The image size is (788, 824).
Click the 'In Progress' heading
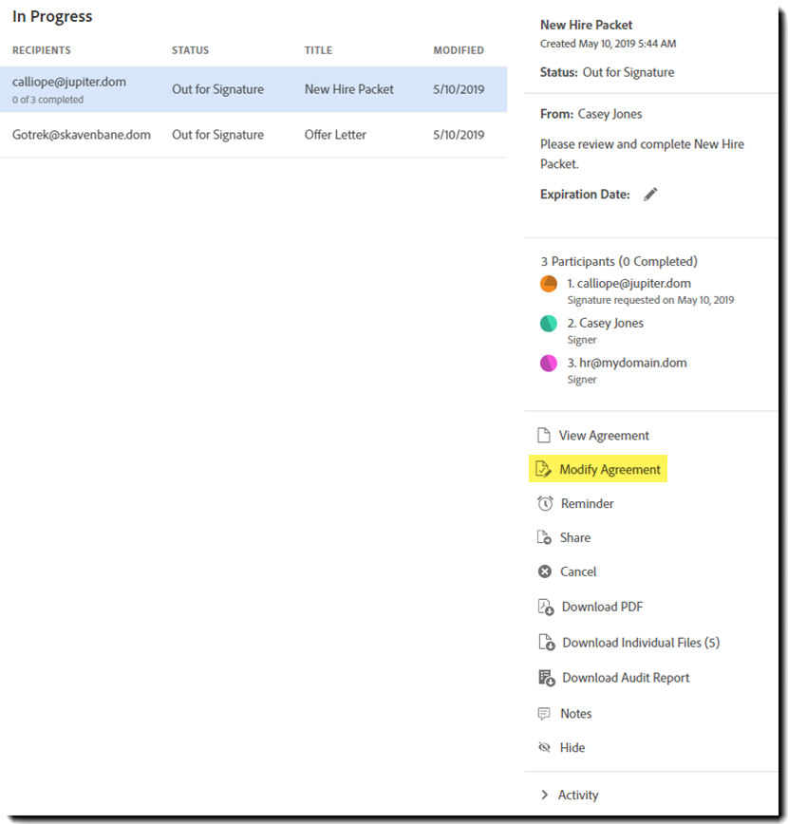[x=52, y=16]
